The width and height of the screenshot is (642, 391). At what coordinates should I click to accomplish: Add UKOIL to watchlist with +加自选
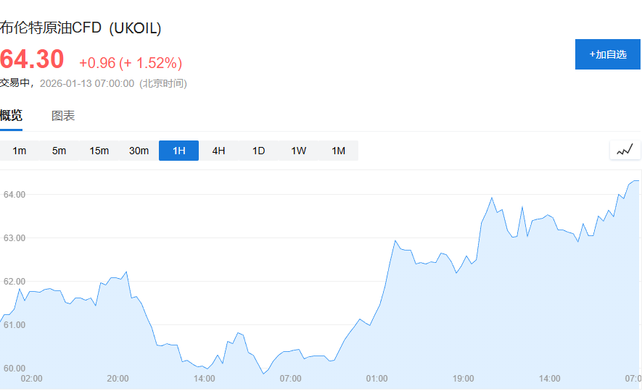608,54
